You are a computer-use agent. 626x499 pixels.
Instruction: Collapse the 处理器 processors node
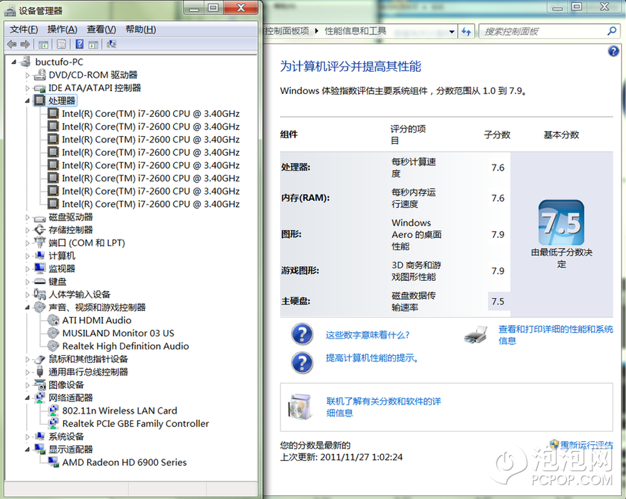point(28,101)
